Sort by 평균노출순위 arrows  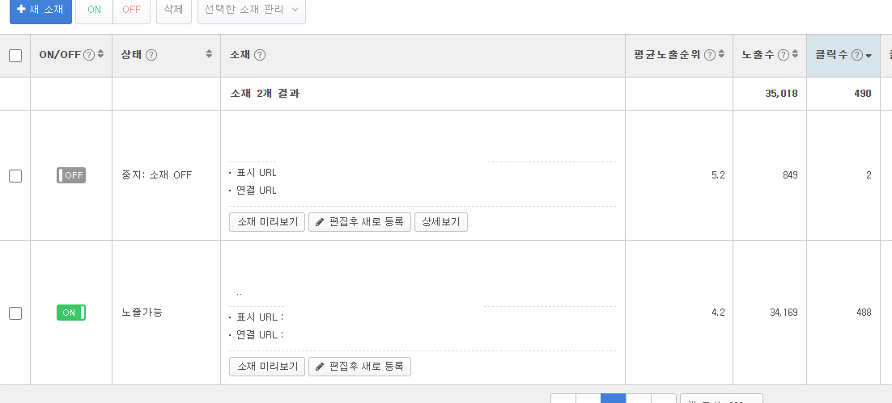point(721,54)
